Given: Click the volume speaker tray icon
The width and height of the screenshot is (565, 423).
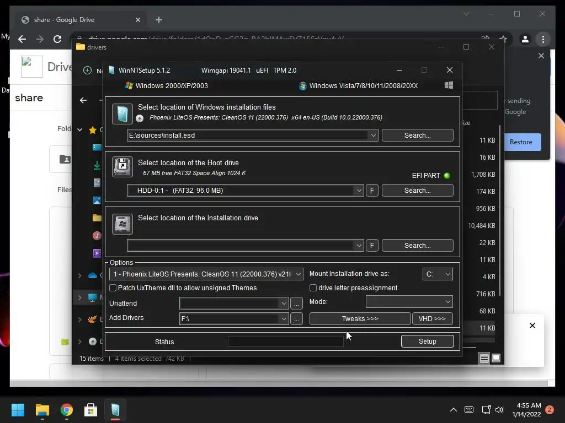Looking at the screenshot, I should (x=499, y=410).
